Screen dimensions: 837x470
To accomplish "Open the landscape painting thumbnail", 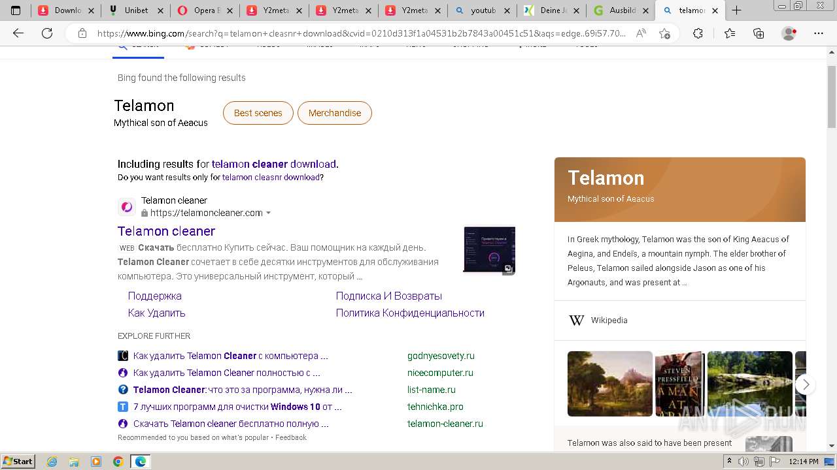I will tap(610, 384).
